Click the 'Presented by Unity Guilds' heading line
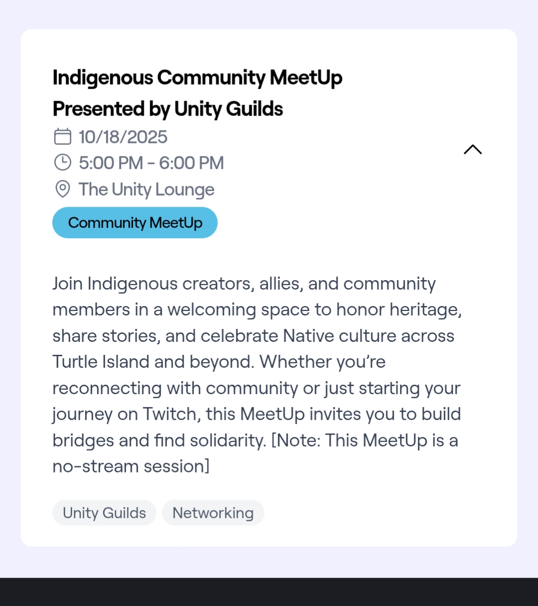Viewport: 538px width, 606px height. 168,109
